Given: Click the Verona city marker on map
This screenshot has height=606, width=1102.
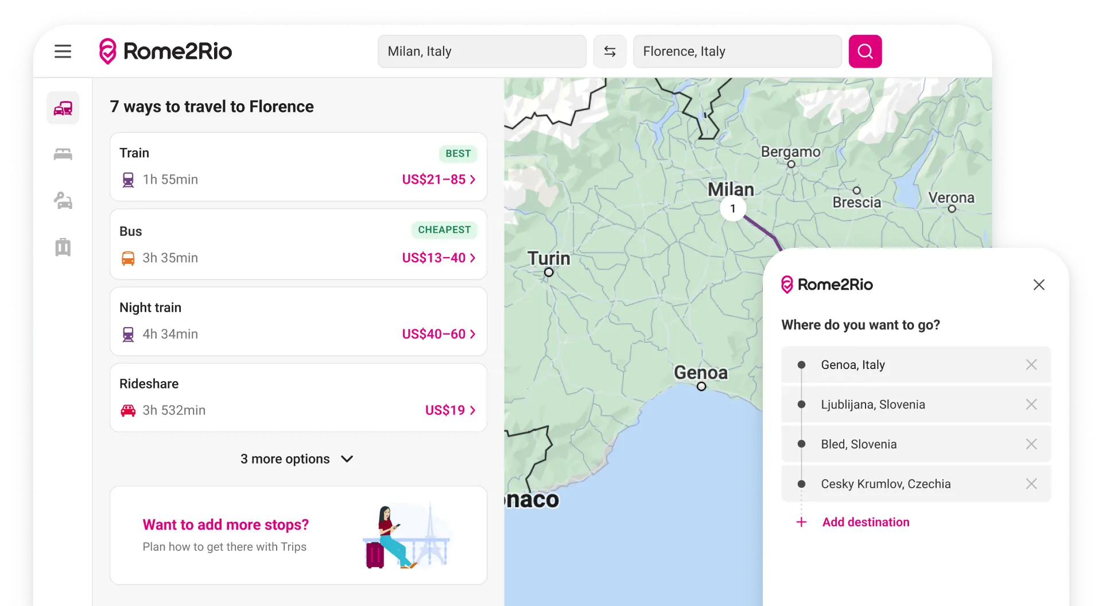Looking at the screenshot, I should click(952, 209).
